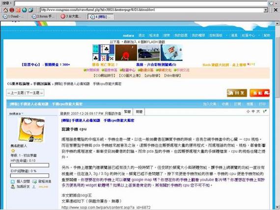Click the php教學 link
The height and width of the screenshot is (210, 280).
tap(152, 76)
